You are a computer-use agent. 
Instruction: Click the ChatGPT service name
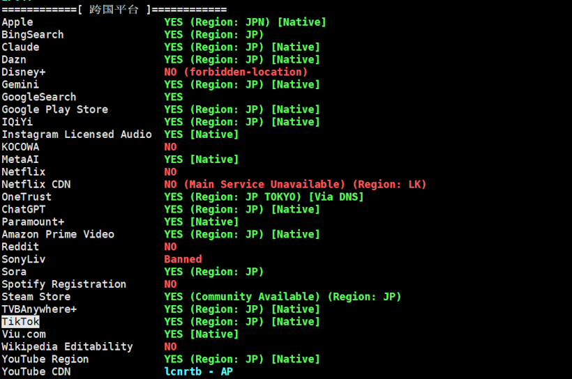[23, 210]
